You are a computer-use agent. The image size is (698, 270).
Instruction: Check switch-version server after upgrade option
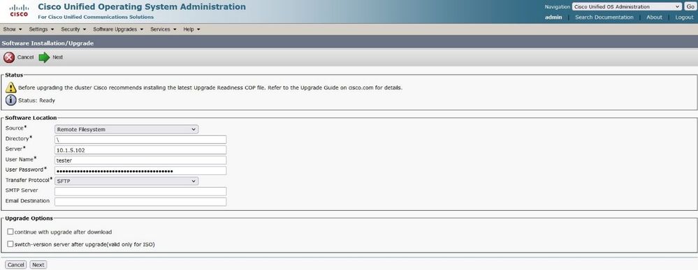click(10, 243)
